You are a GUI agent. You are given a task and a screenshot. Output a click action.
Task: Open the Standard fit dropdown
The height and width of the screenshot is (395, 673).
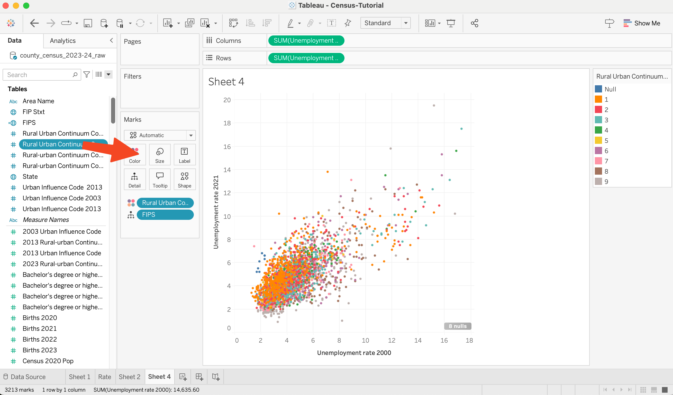click(385, 23)
